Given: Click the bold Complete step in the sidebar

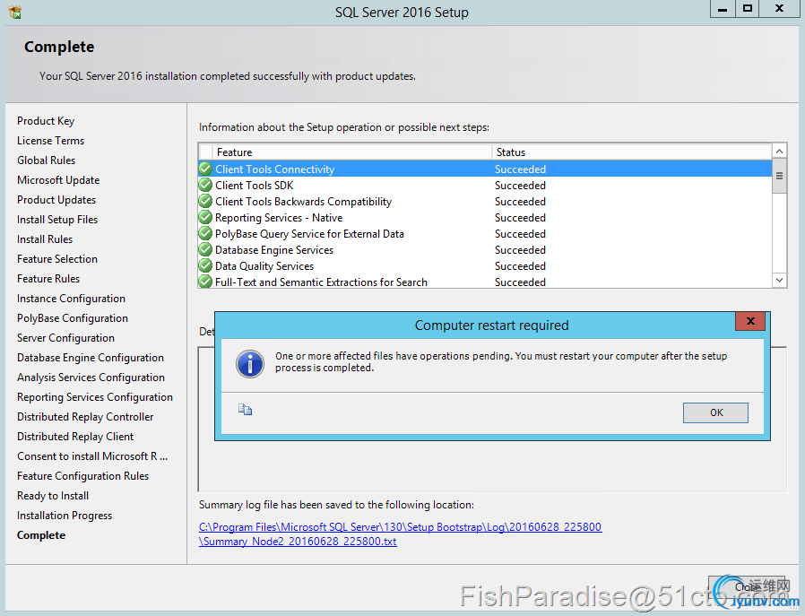Looking at the screenshot, I should (41, 535).
